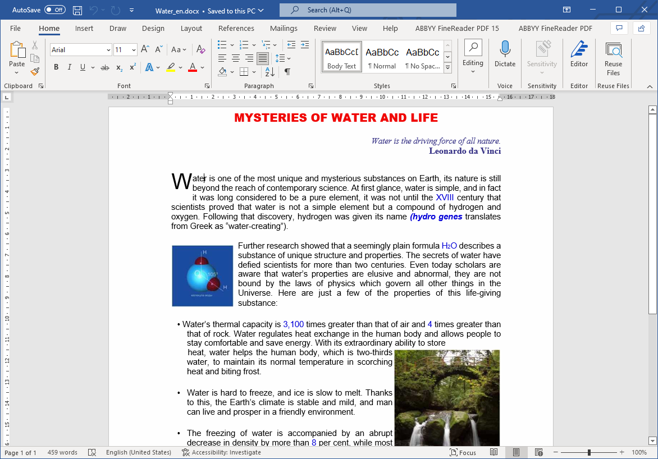Switch to Web Layout view icon

point(539,452)
